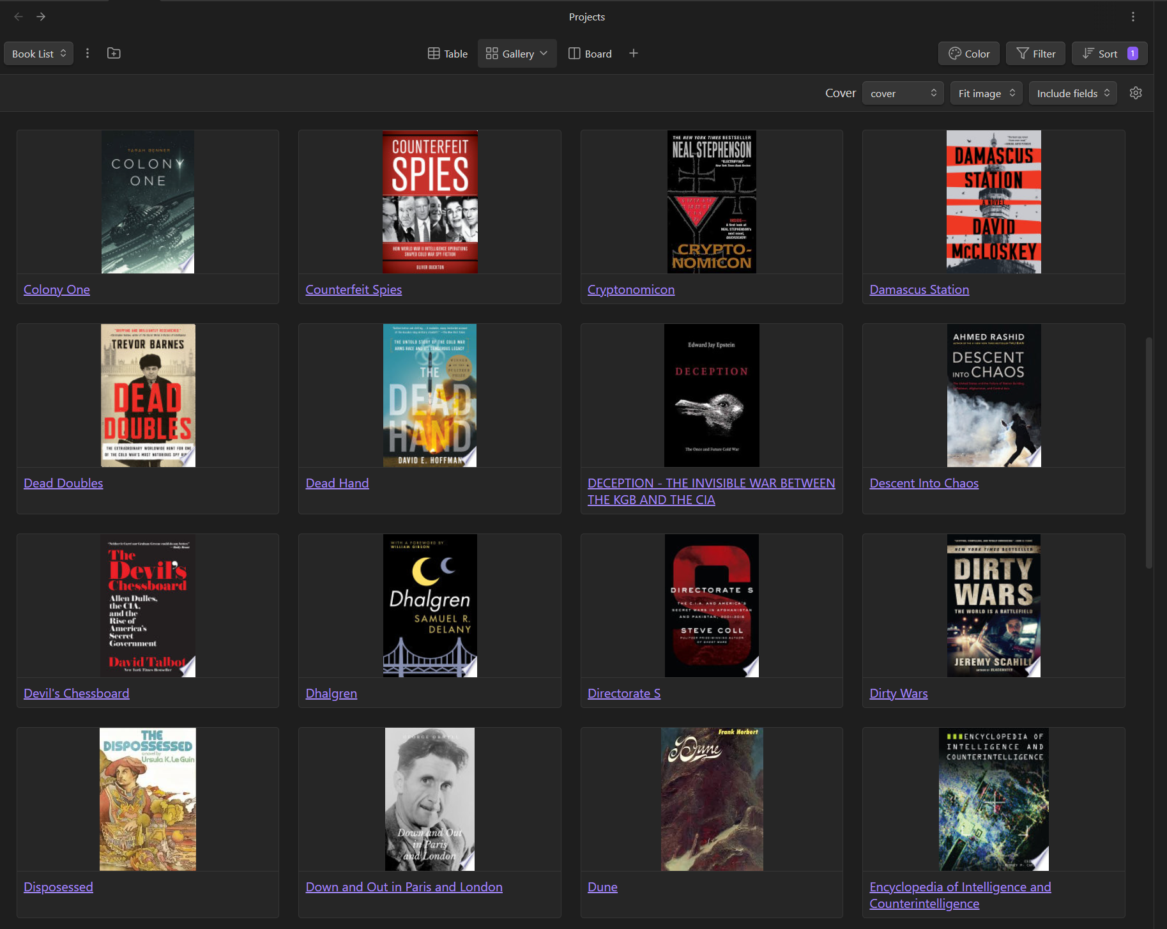Click the new project folder icon
Image resolution: width=1167 pixels, height=929 pixels.
click(114, 54)
